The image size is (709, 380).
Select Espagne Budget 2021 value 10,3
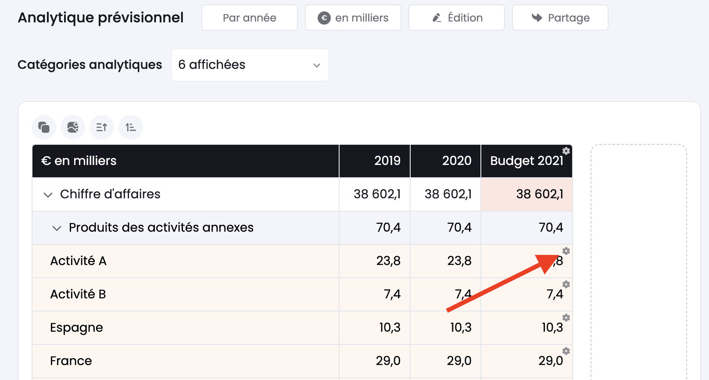pos(526,328)
